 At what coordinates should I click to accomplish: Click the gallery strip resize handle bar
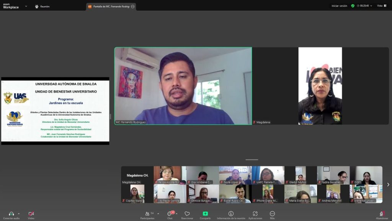click(252, 160)
